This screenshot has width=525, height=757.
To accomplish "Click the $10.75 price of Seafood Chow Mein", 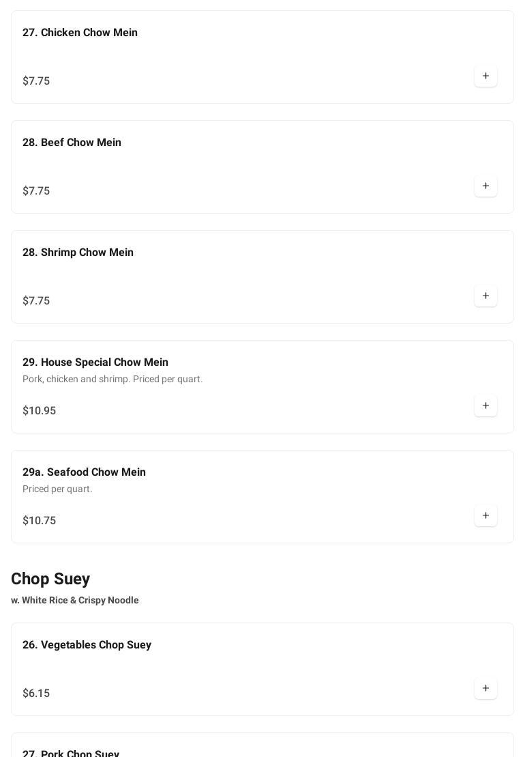I will click(x=39, y=520).
